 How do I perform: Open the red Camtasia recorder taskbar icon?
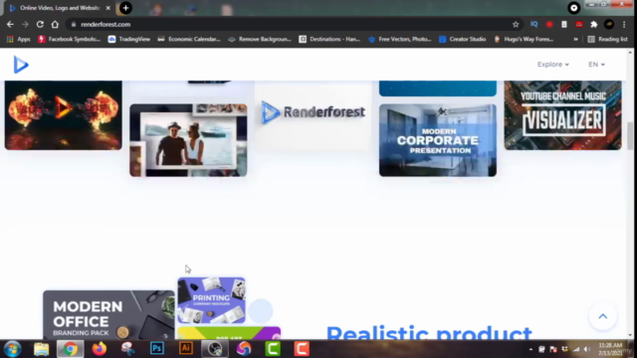[302, 349]
